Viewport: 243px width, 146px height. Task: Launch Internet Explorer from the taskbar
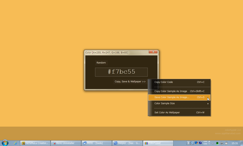[x=15, y=143]
